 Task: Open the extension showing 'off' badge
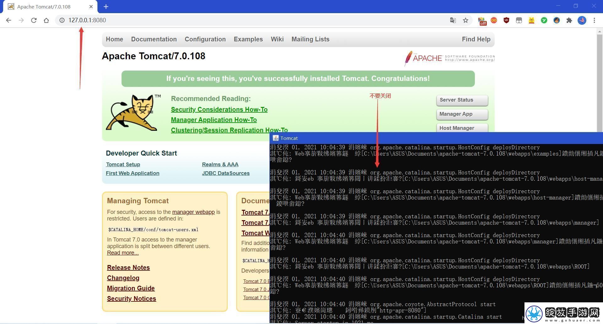pos(482,21)
